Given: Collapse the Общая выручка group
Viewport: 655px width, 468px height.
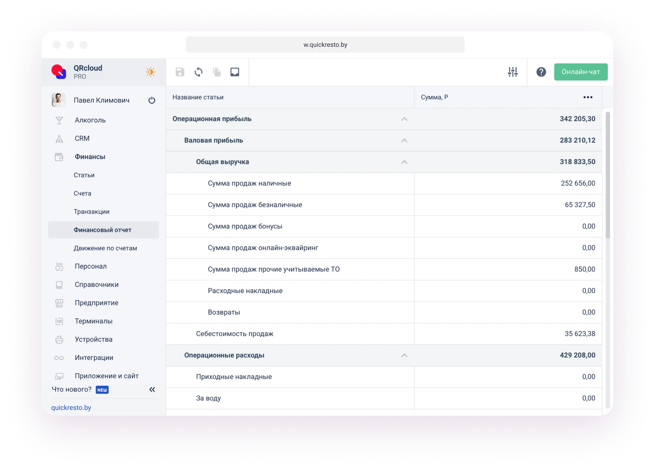Looking at the screenshot, I should tap(404, 162).
